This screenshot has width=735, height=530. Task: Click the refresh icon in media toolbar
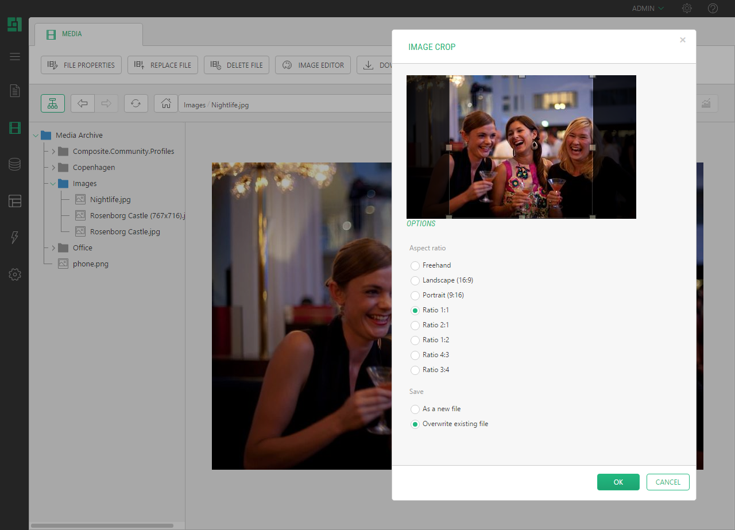tap(136, 103)
